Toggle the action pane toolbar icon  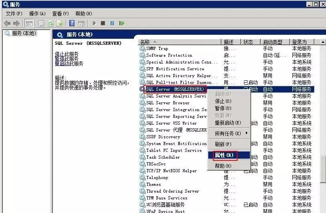(81, 24)
